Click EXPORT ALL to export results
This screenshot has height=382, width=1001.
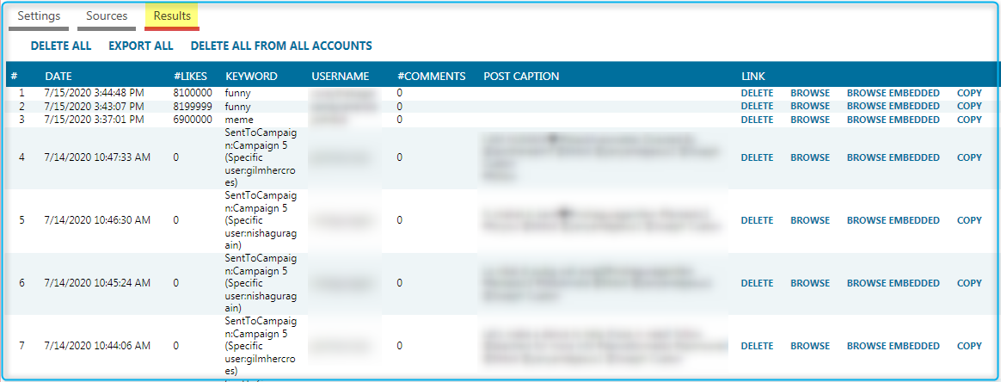140,46
